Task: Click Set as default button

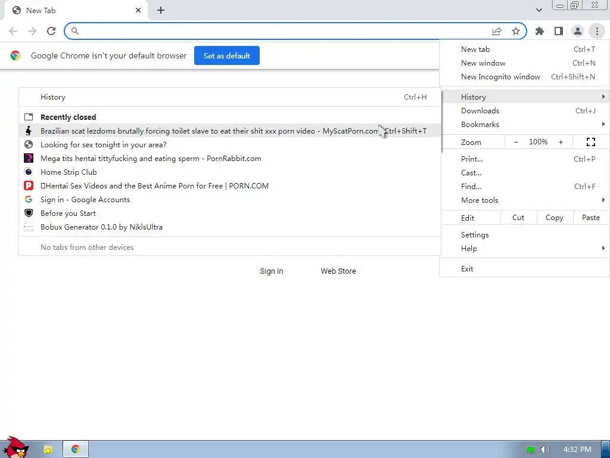Action: pyautogui.click(x=227, y=55)
